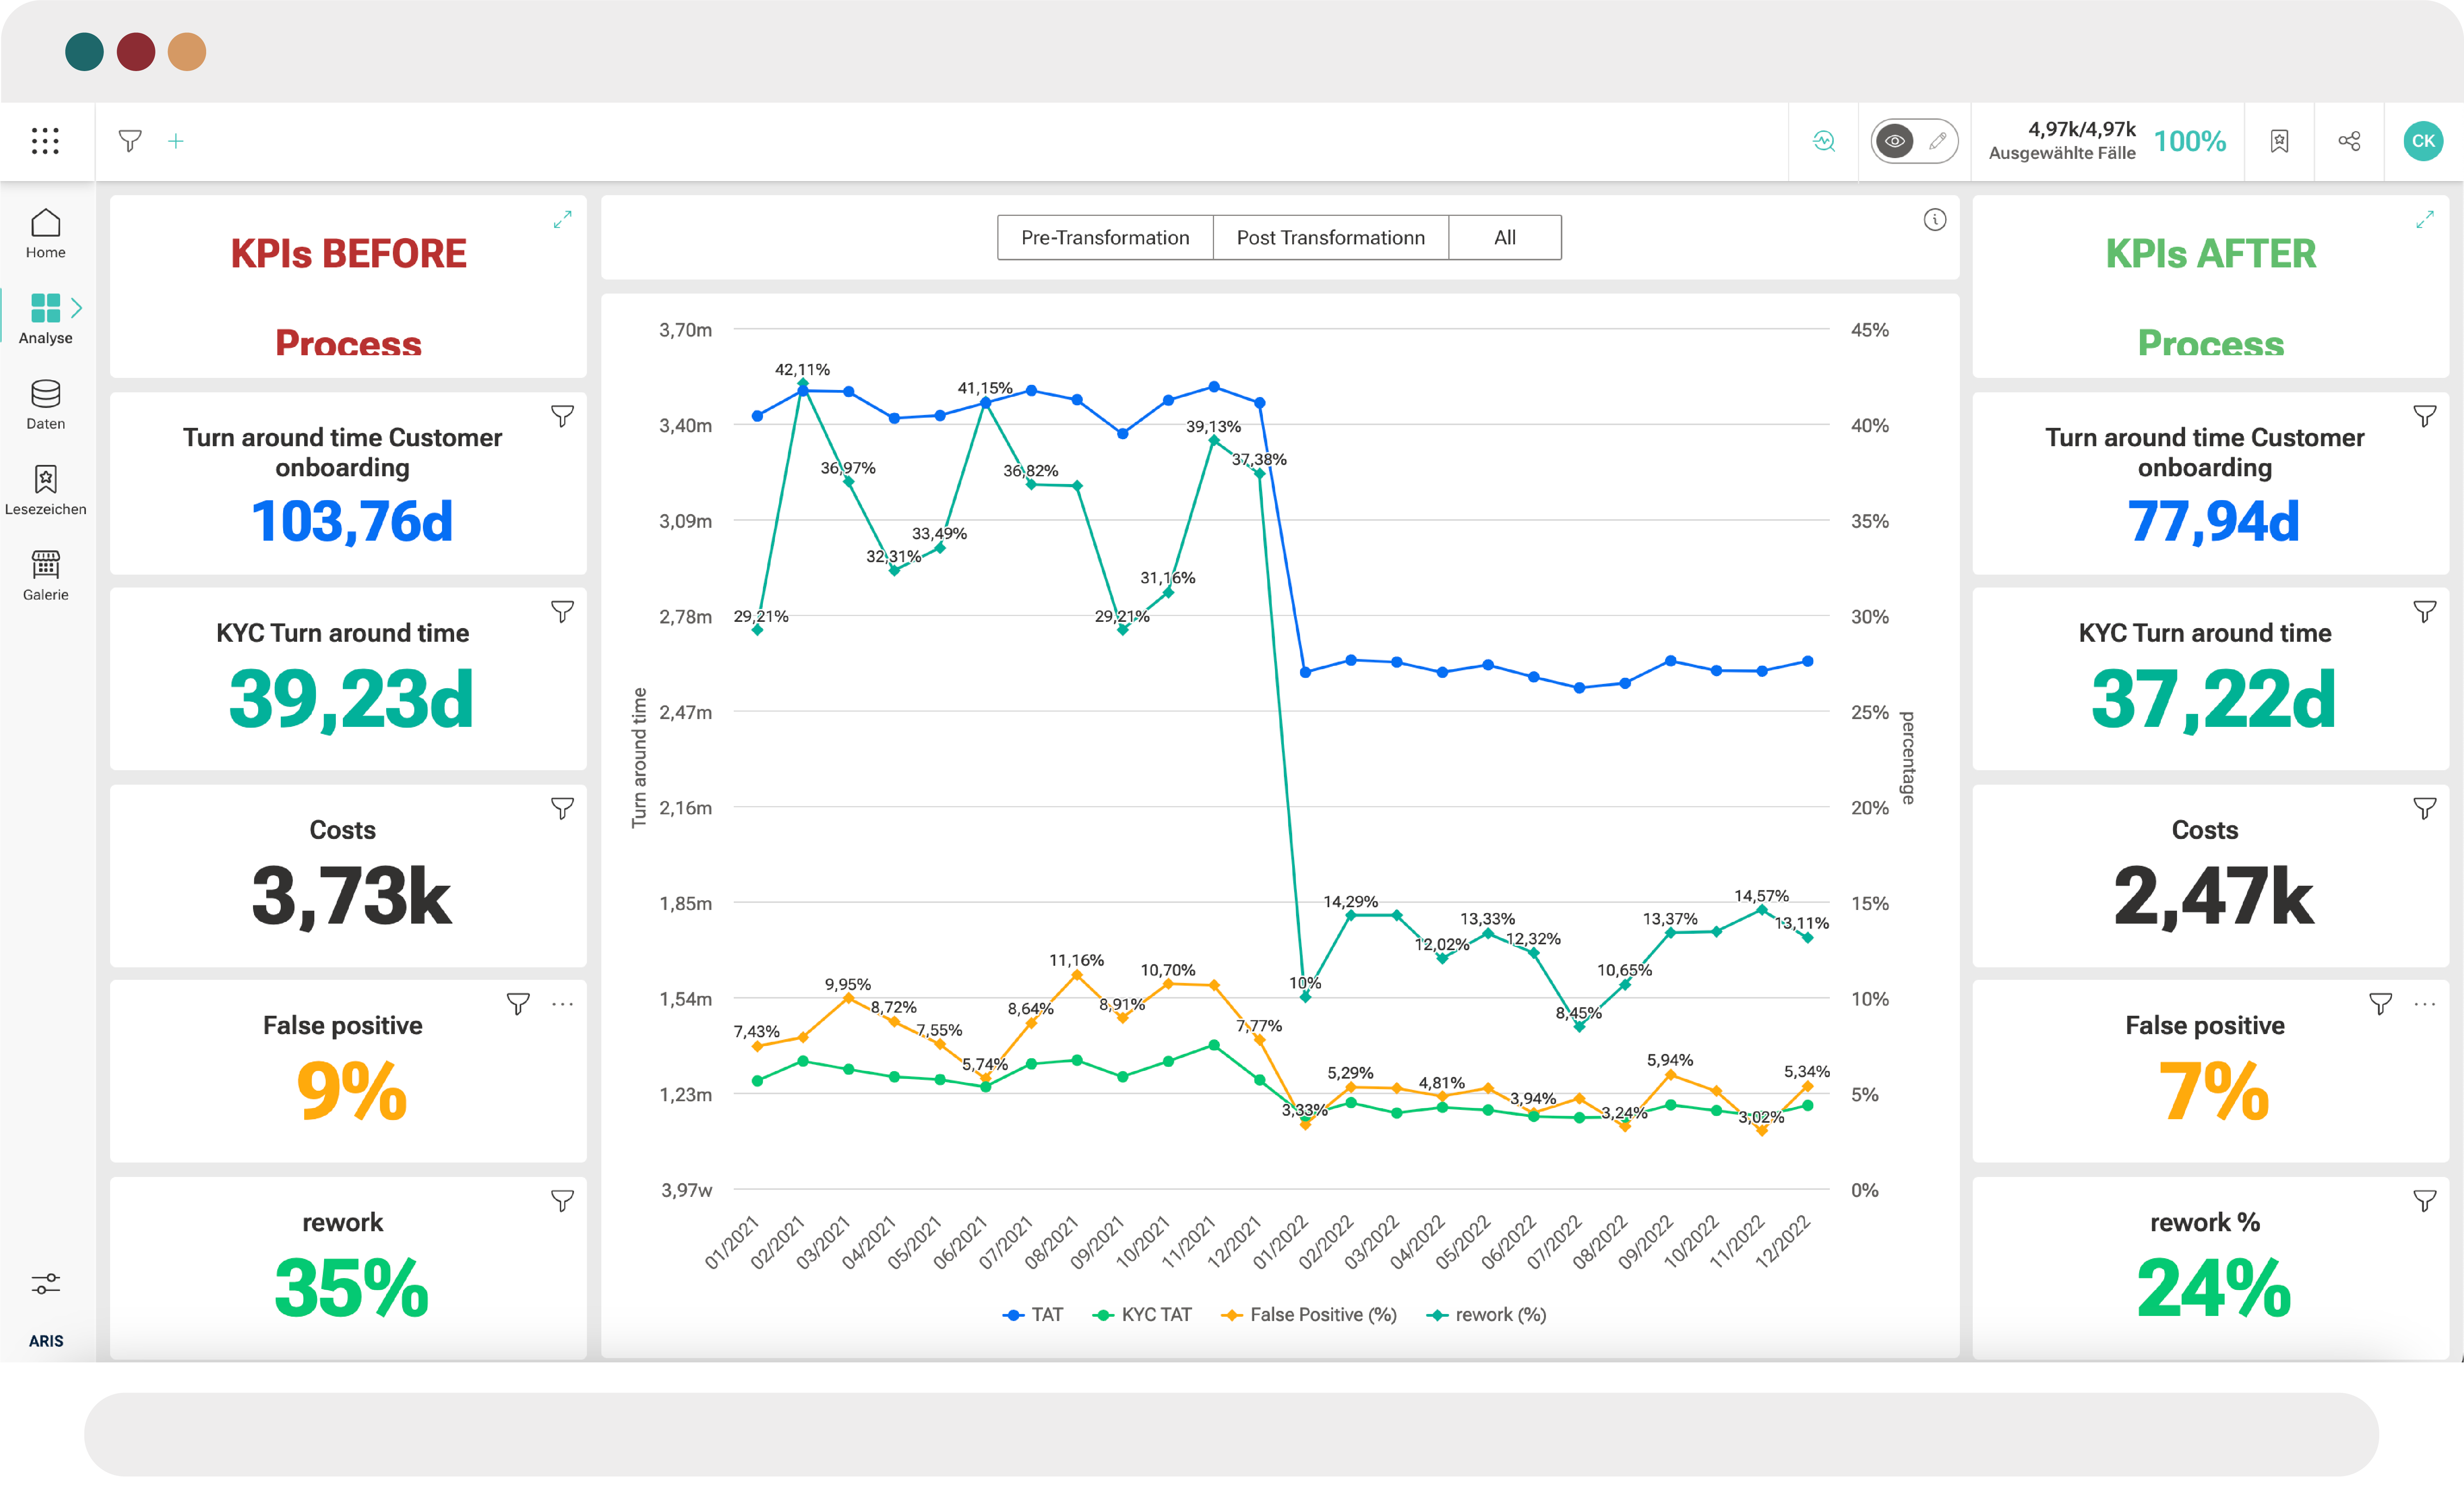This screenshot has height=1508, width=2464.
Task: Open the analysis insights magnifier icon
Action: (1824, 141)
